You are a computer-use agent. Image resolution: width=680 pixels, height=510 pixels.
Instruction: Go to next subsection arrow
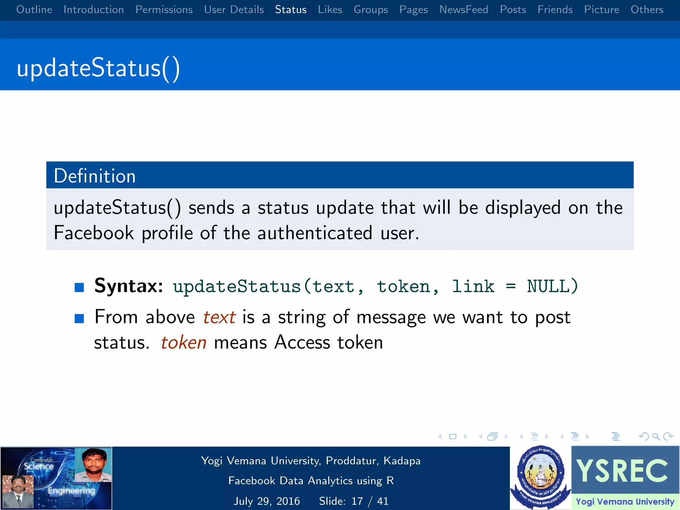pyautogui.click(x=547, y=437)
